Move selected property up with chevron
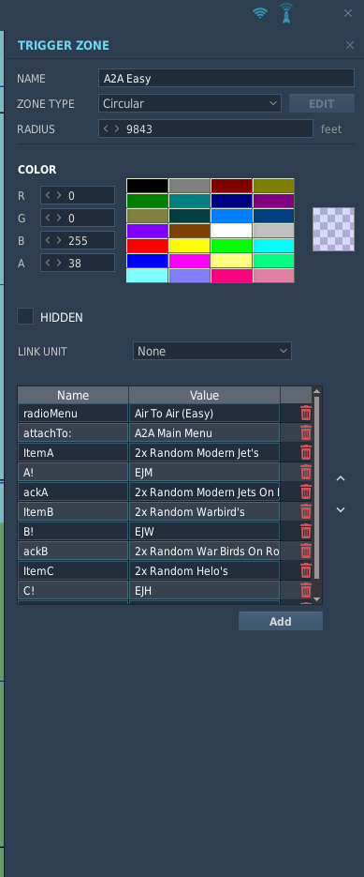Screen dimensions: 364x877 [341, 478]
